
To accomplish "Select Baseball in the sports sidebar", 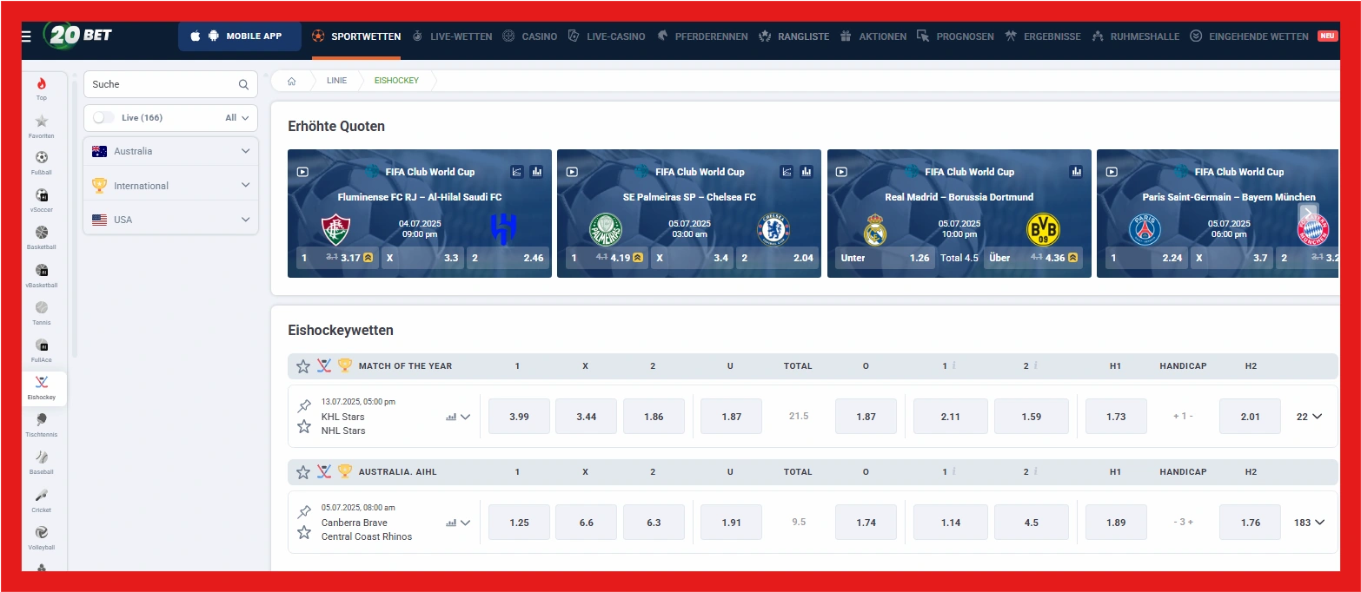I will coord(42,463).
